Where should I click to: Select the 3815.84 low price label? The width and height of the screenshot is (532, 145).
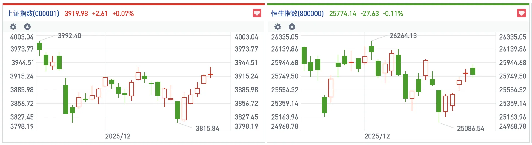[x=207, y=128]
